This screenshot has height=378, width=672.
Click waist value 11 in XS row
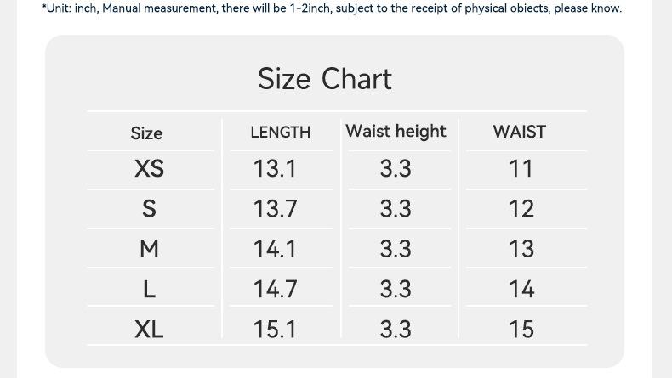pos(521,169)
